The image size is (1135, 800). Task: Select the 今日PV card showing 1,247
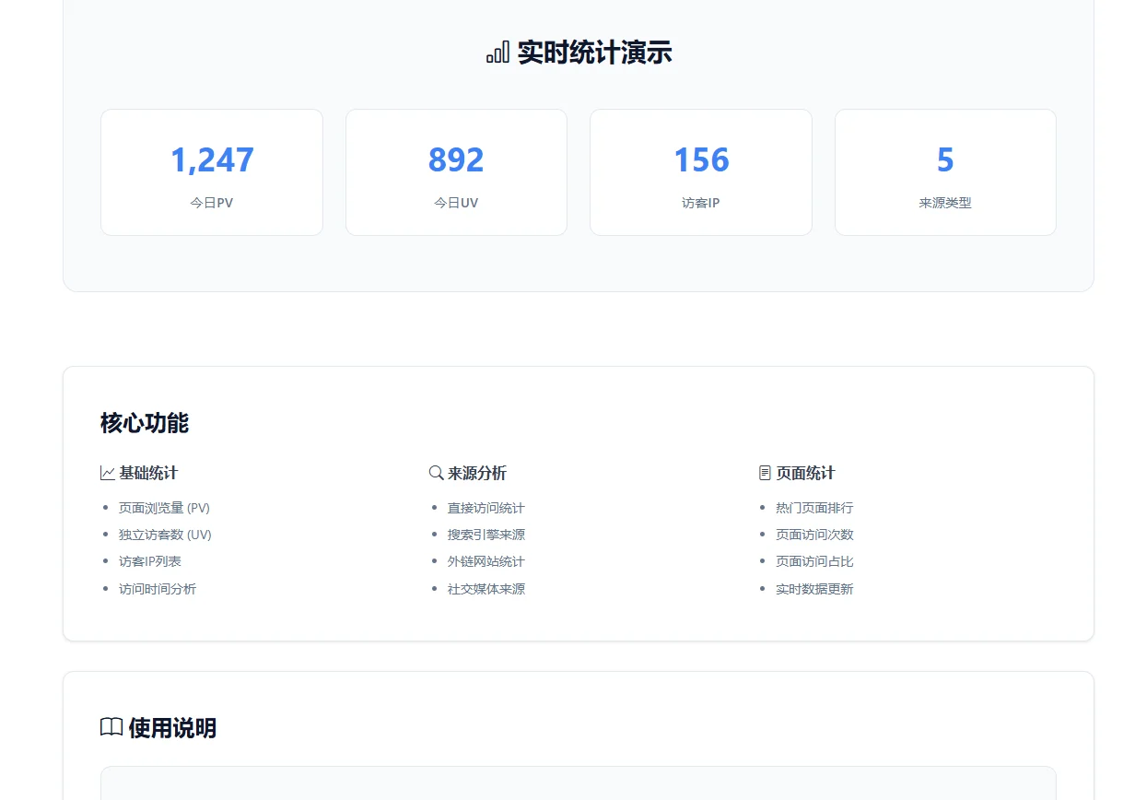click(212, 172)
